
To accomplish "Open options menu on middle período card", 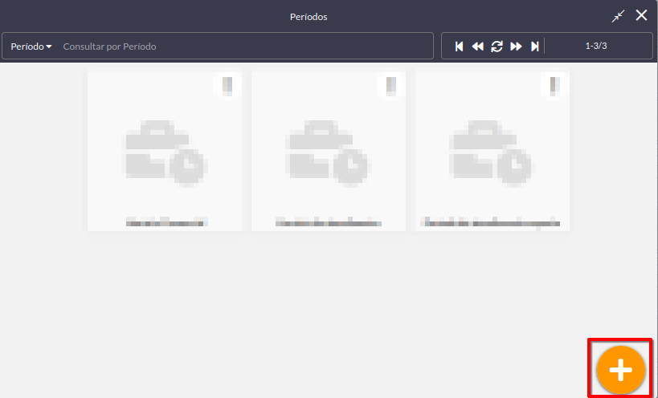I will tap(391, 86).
